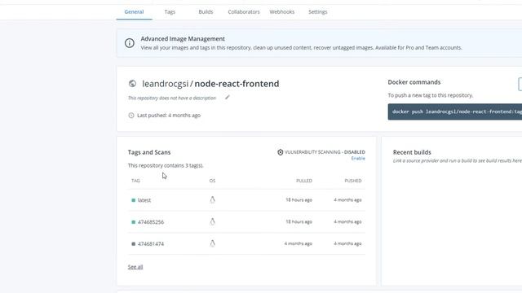Click the Linux icon in 474685256 row

[212, 221]
